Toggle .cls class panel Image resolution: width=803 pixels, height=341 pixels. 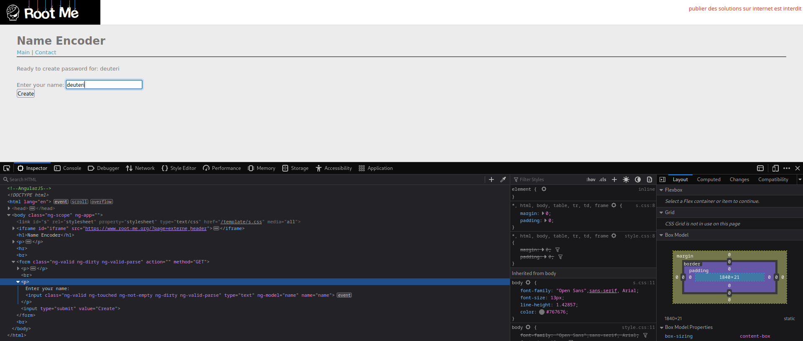tap(603, 179)
